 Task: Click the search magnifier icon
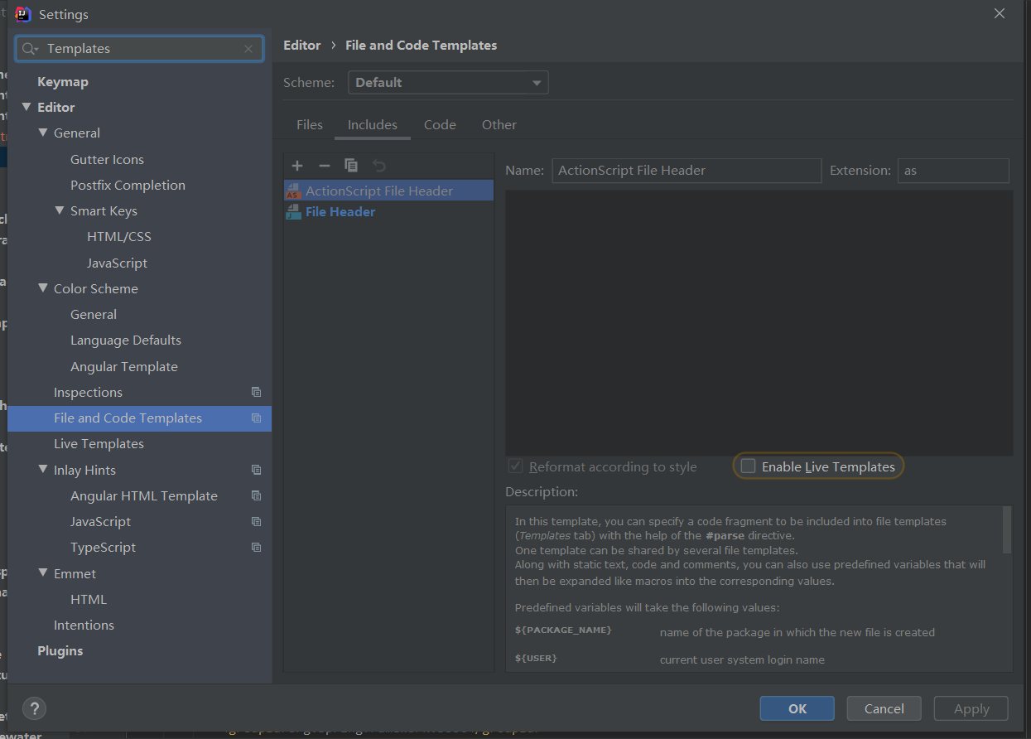pyautogui.click(x=31, y=49)
